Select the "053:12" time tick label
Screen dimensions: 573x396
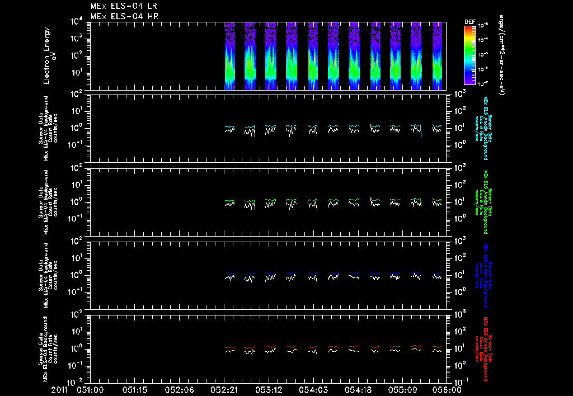269,390
